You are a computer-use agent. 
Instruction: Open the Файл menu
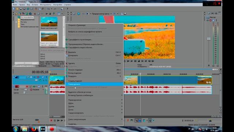pyautogui.click(x=15, y=5)
